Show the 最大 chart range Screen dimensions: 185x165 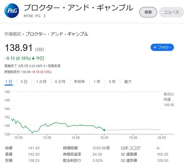pyautogui.click(x=128, y=82)
